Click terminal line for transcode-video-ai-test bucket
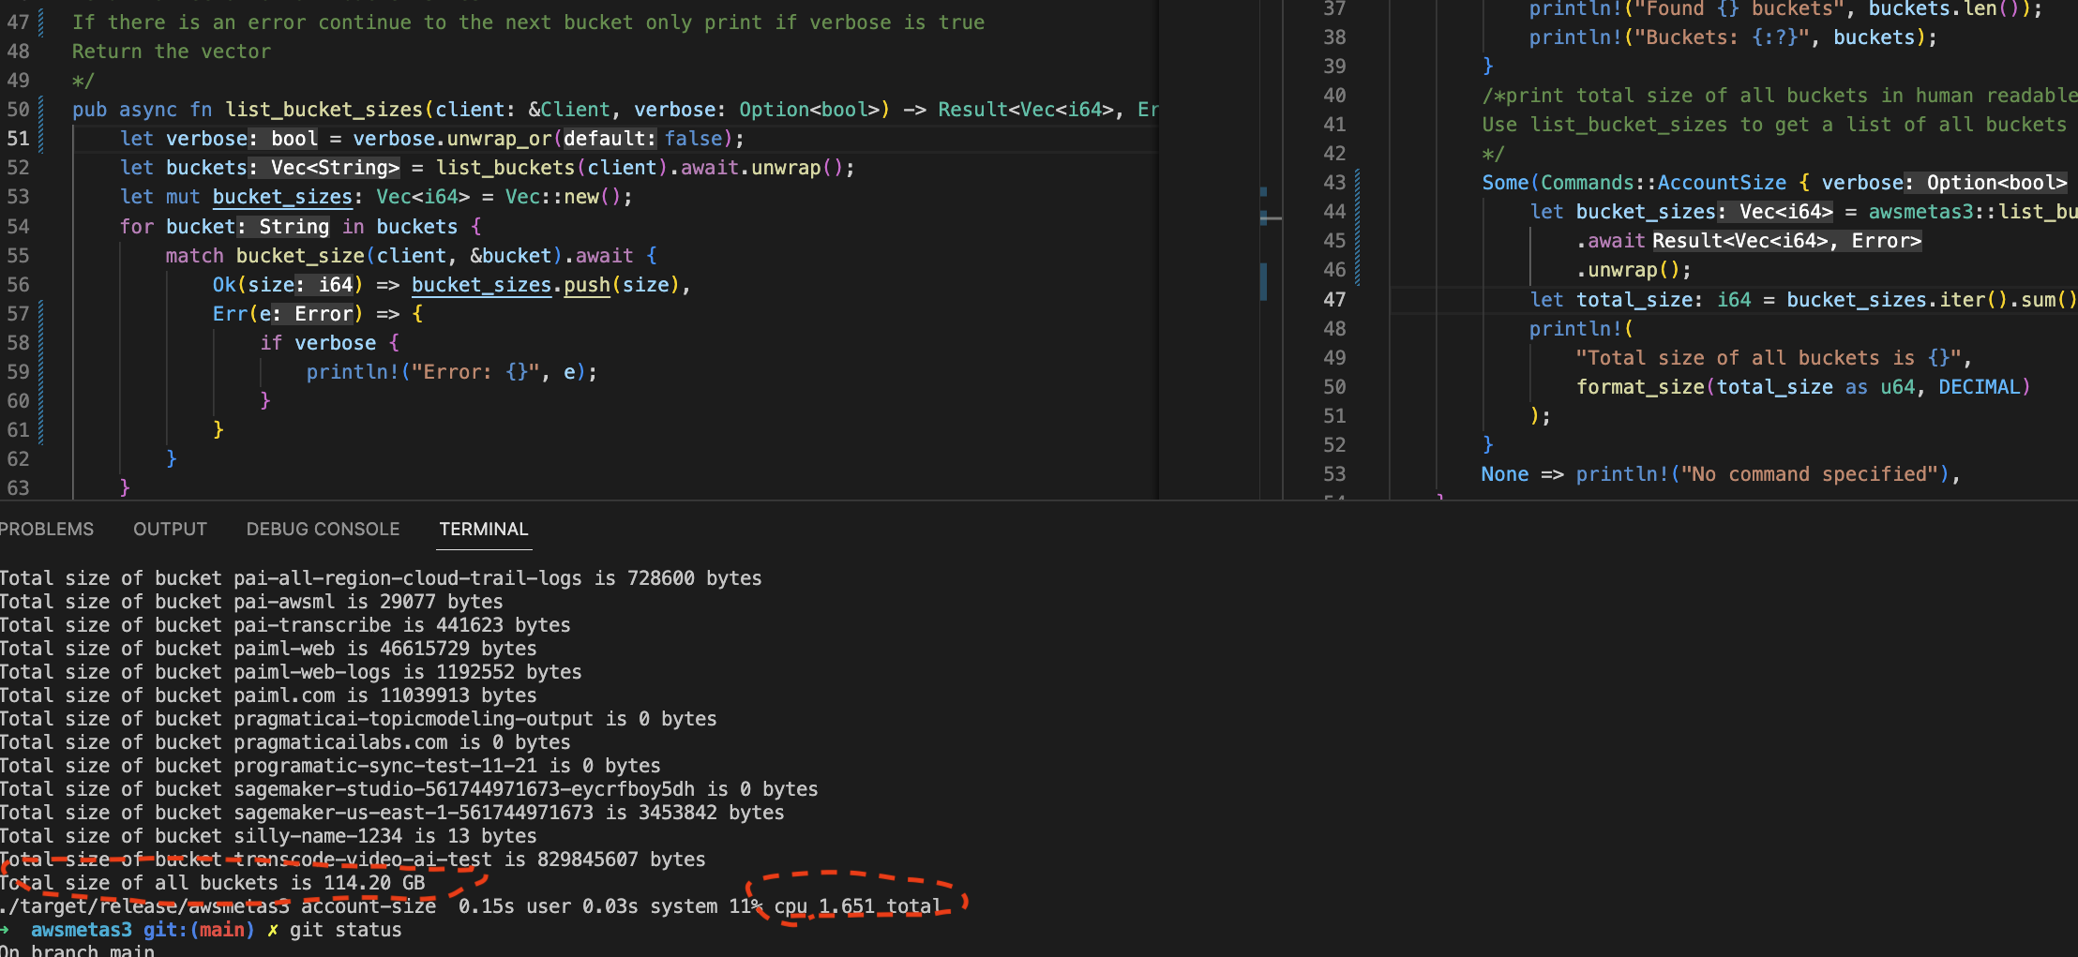2078x957 pixels. coord(353,860)
